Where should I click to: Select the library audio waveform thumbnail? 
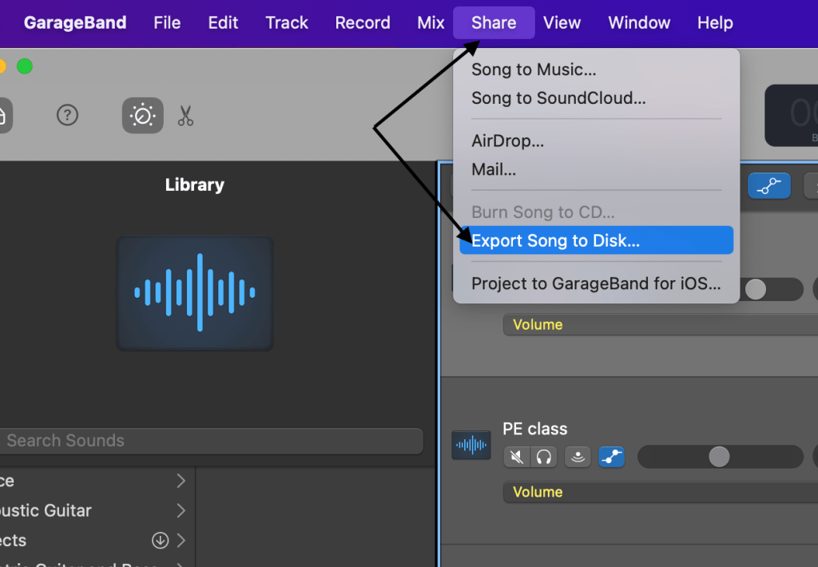coord(195,293)
